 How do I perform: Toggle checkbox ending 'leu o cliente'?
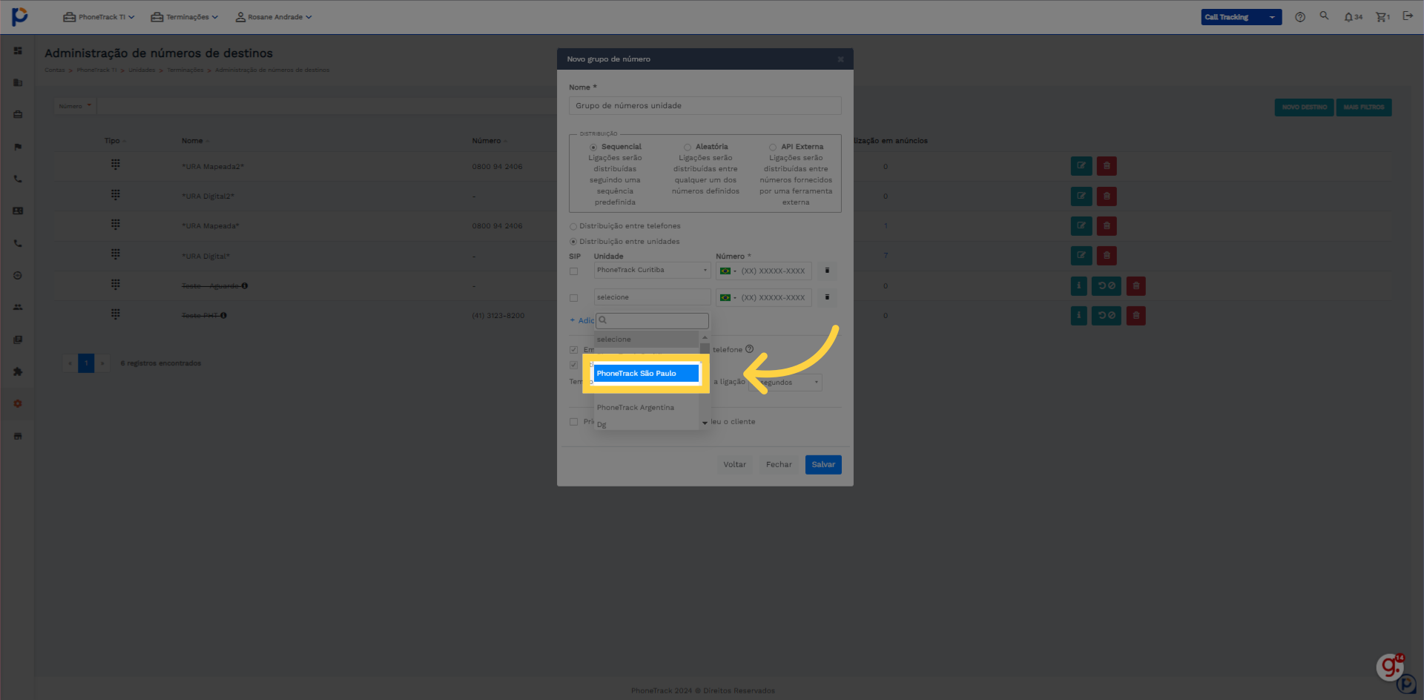[x=573, y=422]
